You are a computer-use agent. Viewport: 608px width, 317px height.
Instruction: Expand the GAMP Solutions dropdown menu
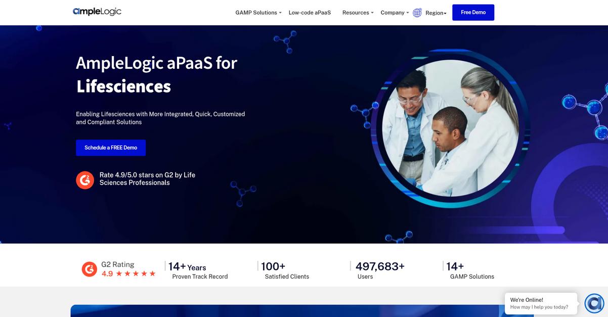tap(258, 13)
